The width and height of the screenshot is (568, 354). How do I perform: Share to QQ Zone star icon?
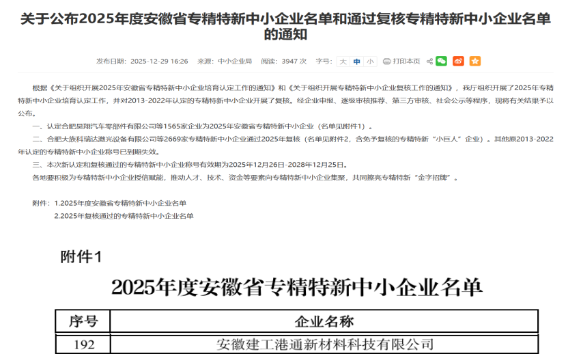(x=474, y=61)
